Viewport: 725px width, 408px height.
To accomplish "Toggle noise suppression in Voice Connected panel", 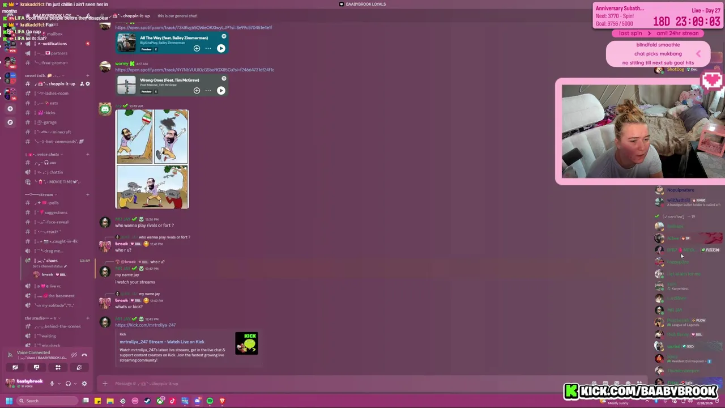I will pyautogui.click(x=74, y=355).
